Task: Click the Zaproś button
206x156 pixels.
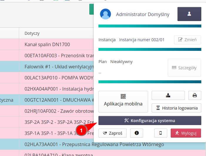Action: pyautogui.click(x=112, y=133)
